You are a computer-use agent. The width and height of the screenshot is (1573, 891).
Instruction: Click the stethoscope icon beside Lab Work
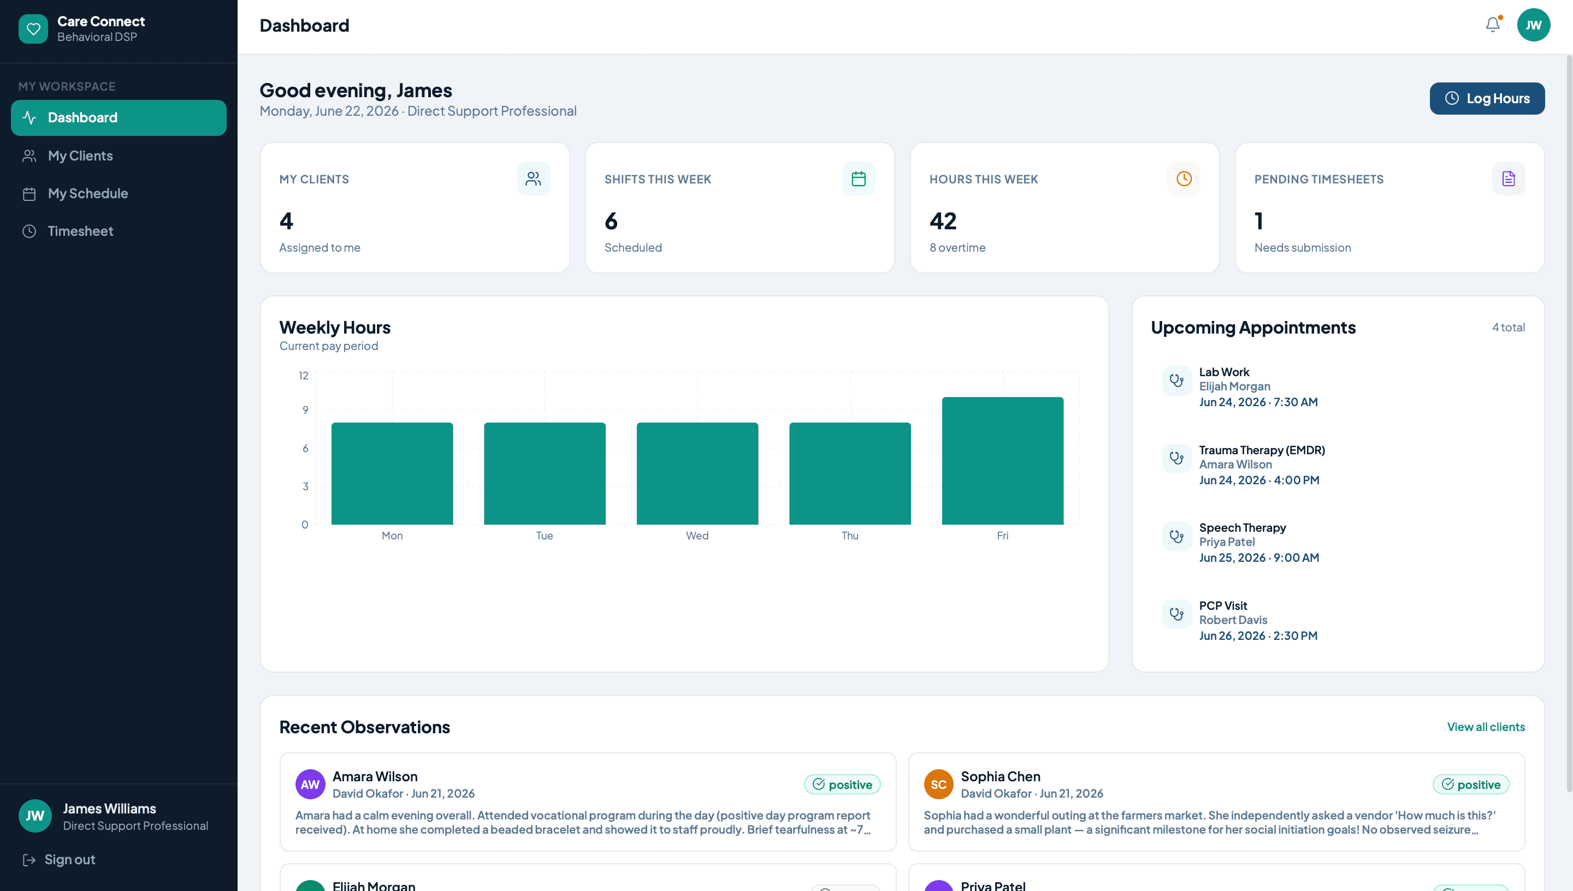click(1176, 381)
